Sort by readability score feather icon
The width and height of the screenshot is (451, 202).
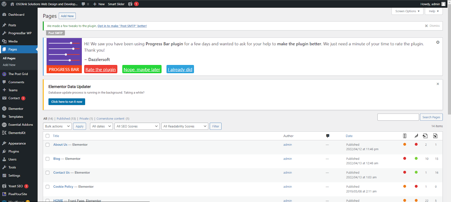pyautogui.click(x=416, y=136)
